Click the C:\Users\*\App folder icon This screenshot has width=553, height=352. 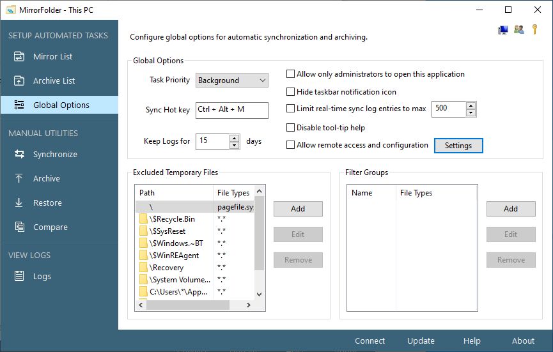click(143, 292)
